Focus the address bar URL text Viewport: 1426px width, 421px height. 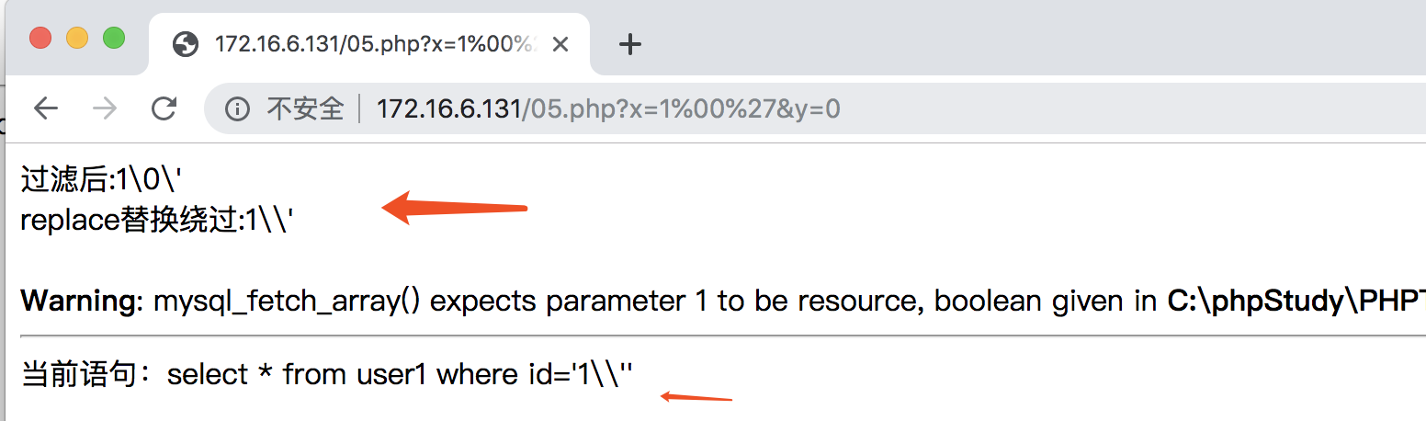point(608,110)
